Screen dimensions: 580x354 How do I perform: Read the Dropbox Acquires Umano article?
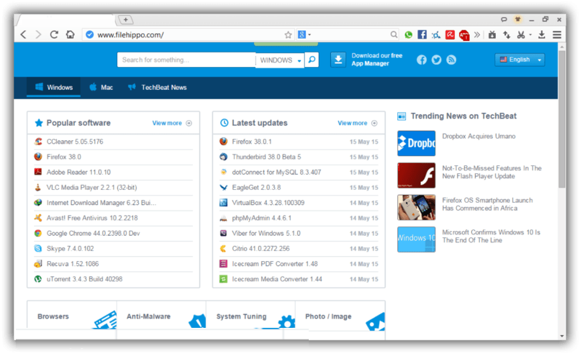tap(479, 136)
